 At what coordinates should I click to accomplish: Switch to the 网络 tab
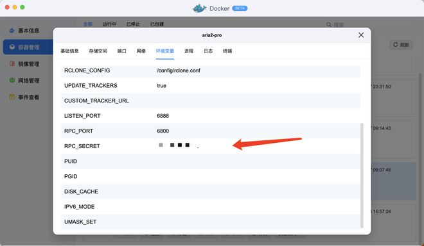(141, 51)
